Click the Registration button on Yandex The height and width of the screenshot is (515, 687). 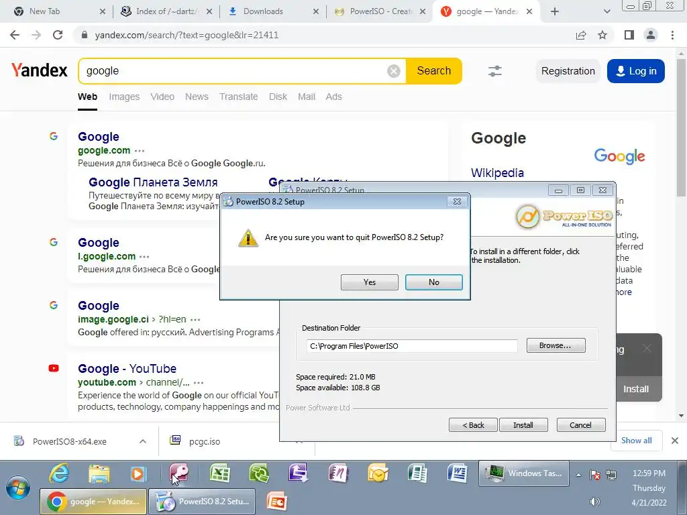click(x=568, y=71)
